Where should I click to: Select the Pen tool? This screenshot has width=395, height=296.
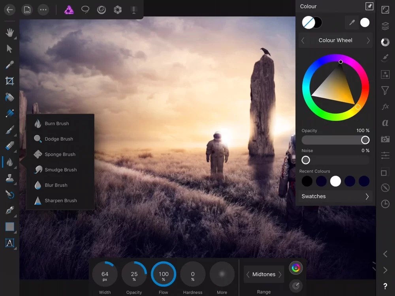[9, 210]
